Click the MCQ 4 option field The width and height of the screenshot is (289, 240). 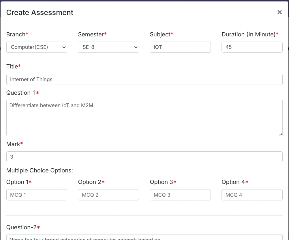pos(252,195)
